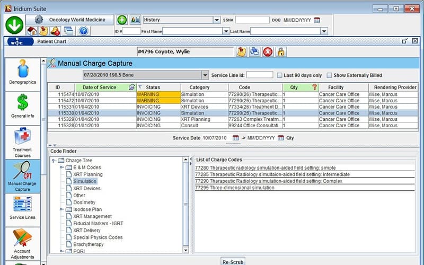Viewport: 424px width, 265px height.
Task: Open the cascading windows icon
Action: pyautogui.click(x=68, y=31)
